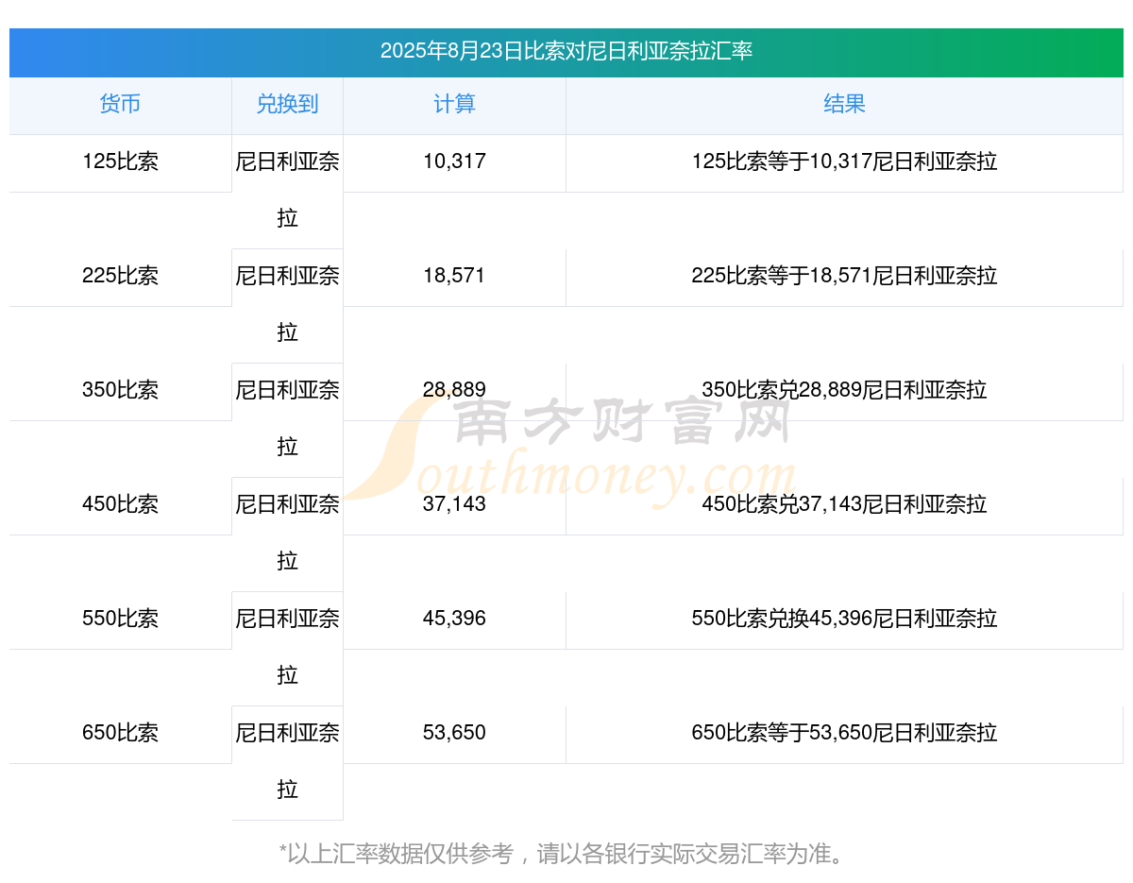Click result 450比索兑37,143尼日利亚奈拉
This screenshot has height=883, width=1133.
(844, 504)
